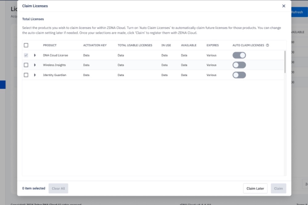This screenshot has height=205, width=308.
Task: Disable auto claim for DNA Cloud License
Action: click(x=239, y=55)
